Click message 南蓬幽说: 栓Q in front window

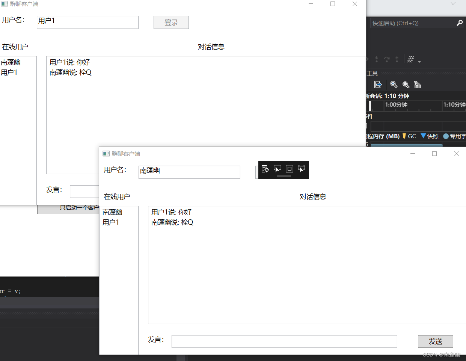(172, 222)
